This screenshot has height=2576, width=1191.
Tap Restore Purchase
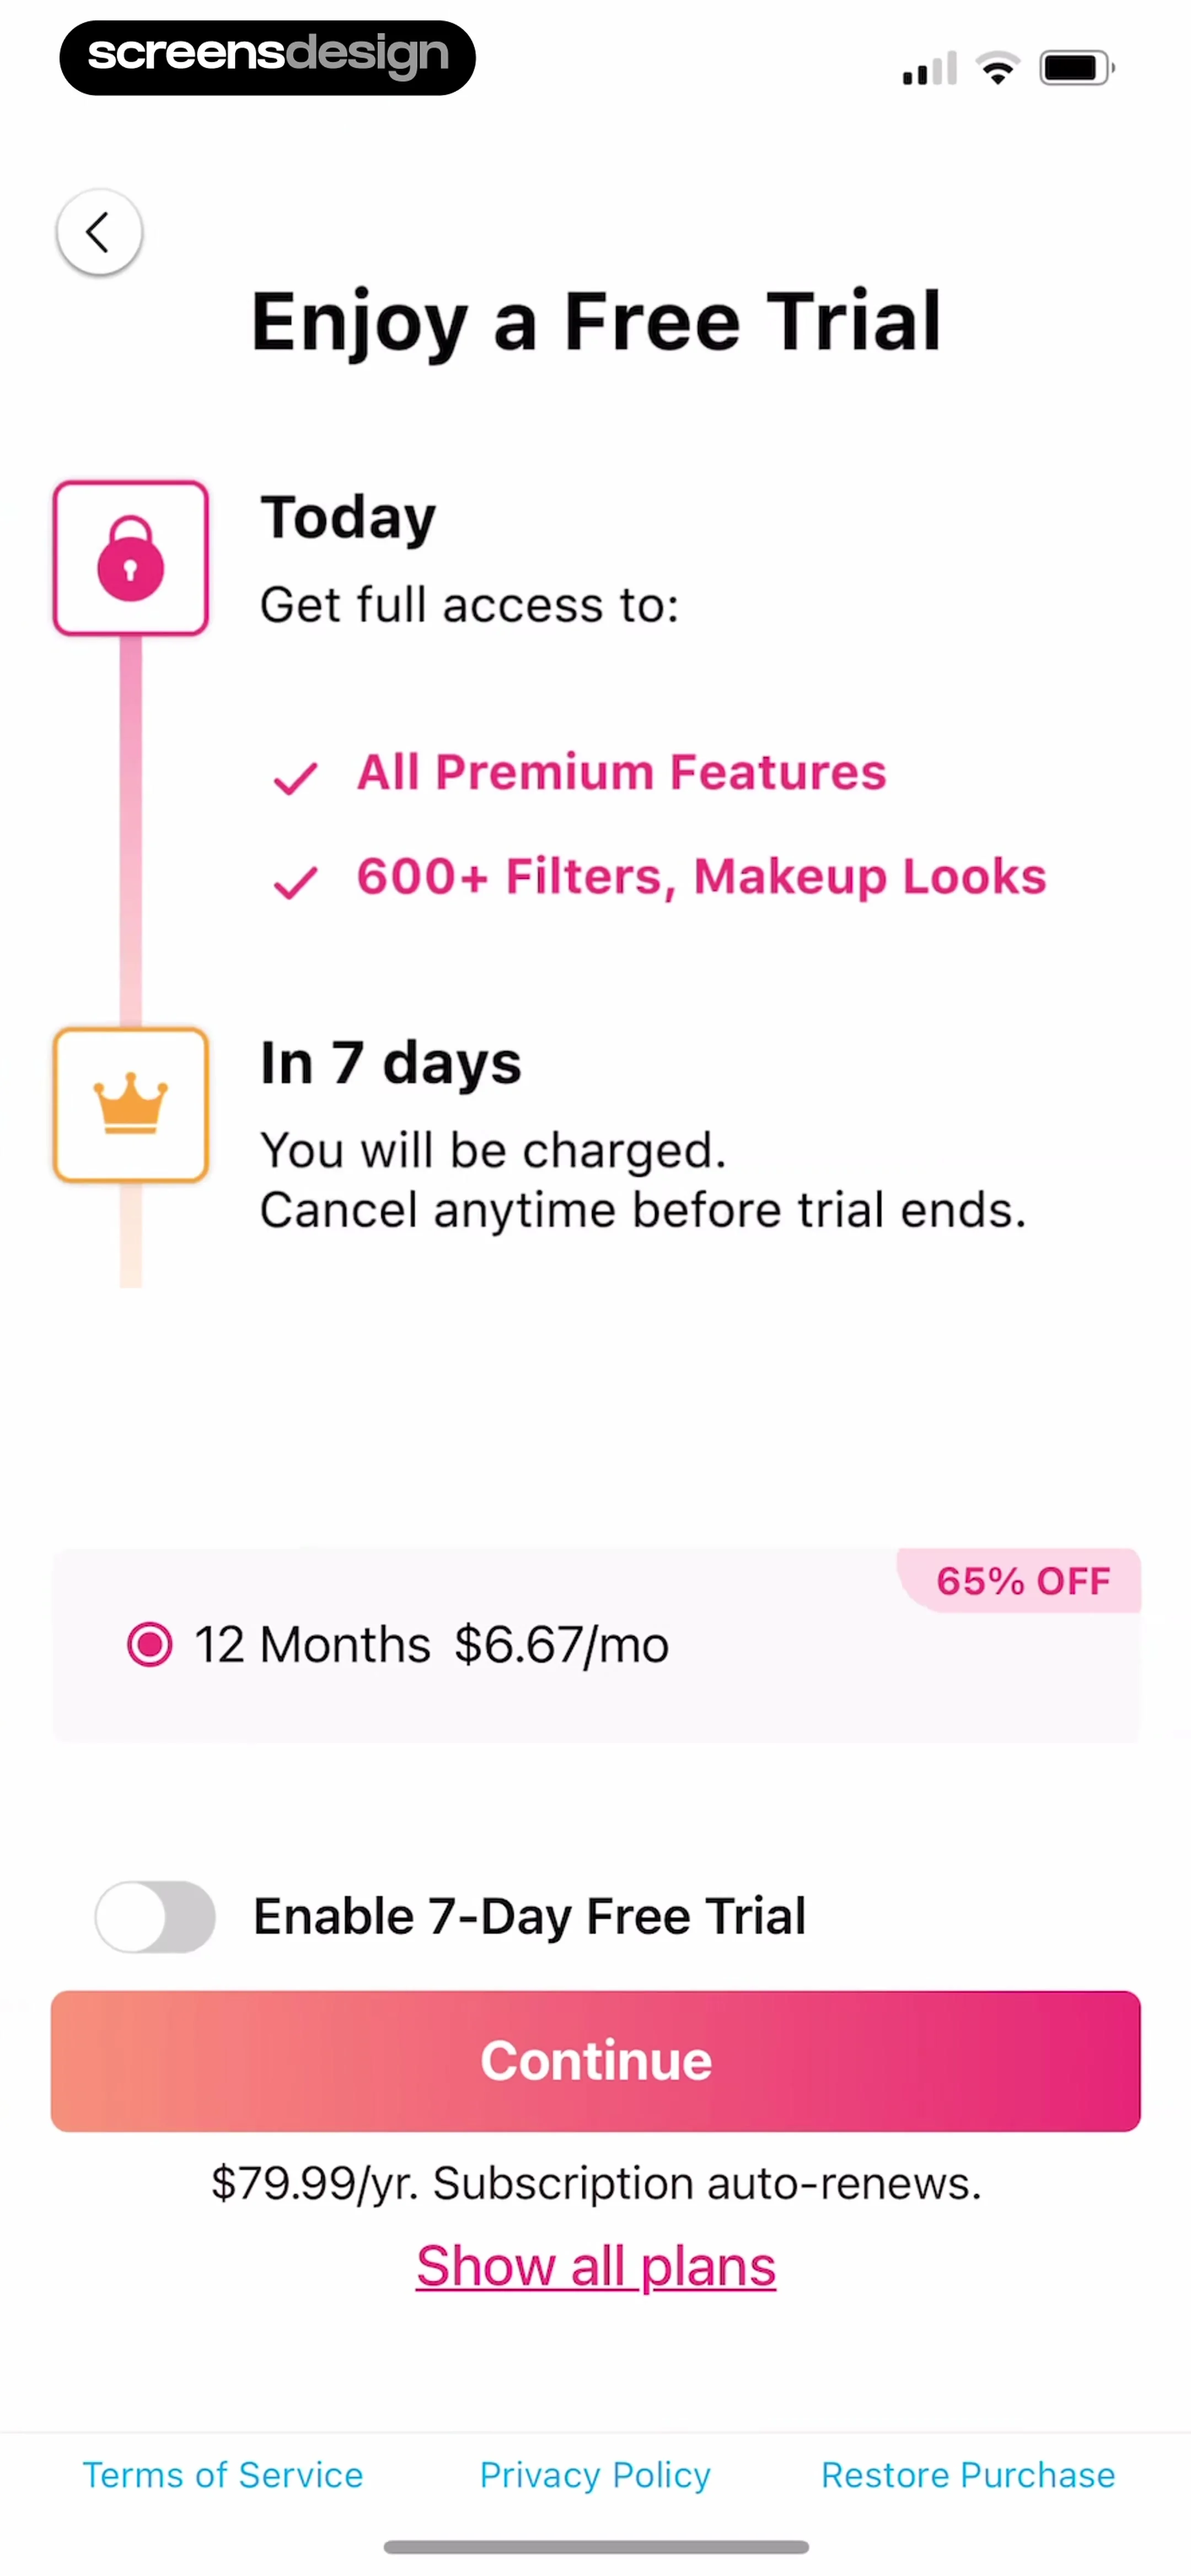(968, 2475)
